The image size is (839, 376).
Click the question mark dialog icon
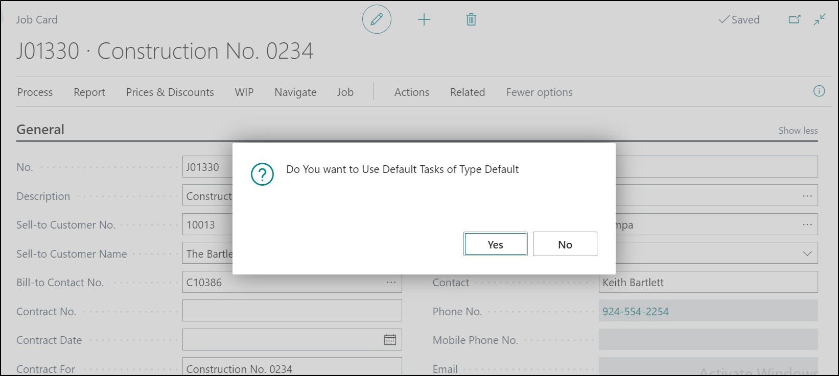coord(262,174)
